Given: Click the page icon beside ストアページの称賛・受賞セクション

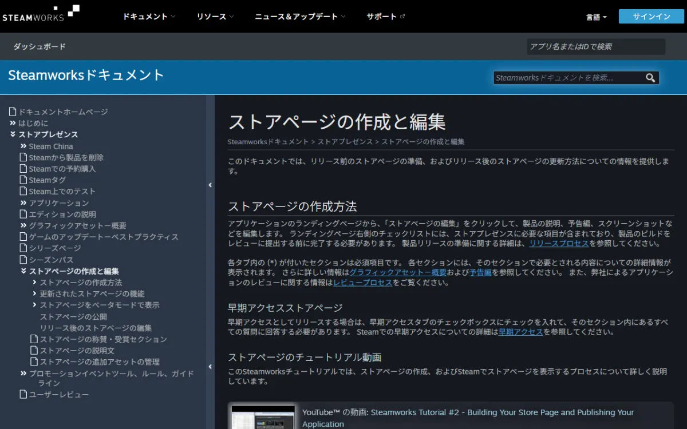Looking at the screenshot, I should click(x=34, y=339).
